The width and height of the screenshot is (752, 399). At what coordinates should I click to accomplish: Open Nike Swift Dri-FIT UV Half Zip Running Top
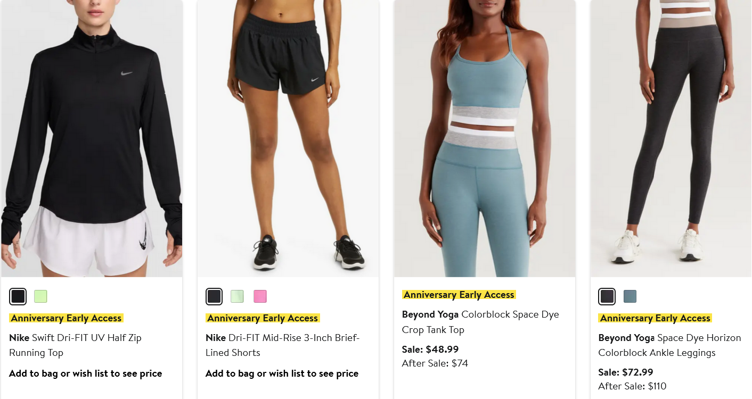click(75, 345)
